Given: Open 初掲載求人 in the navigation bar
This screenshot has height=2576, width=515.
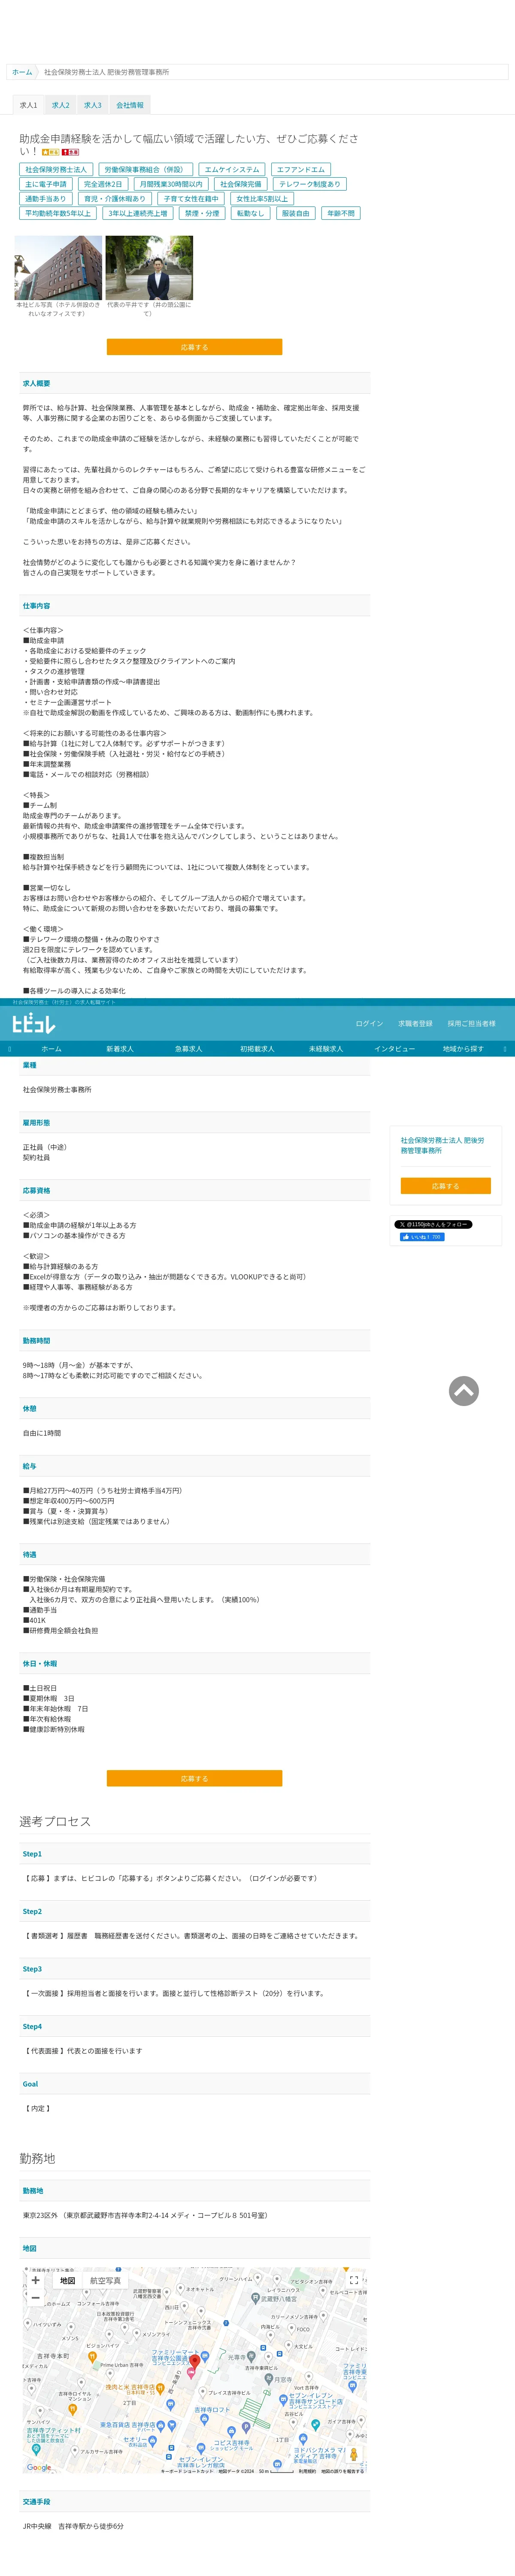Looking at the screenshot, I should (x=257, y=1049).
